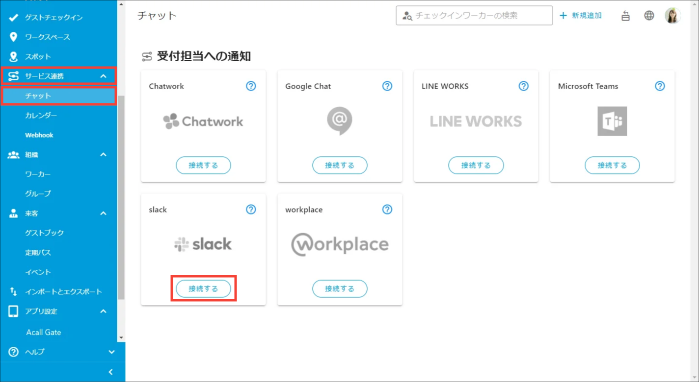The width and height of the screenshot is (699, 382).
Task: Open help for the Chatwork integration
Action: [x=251, y=86]
